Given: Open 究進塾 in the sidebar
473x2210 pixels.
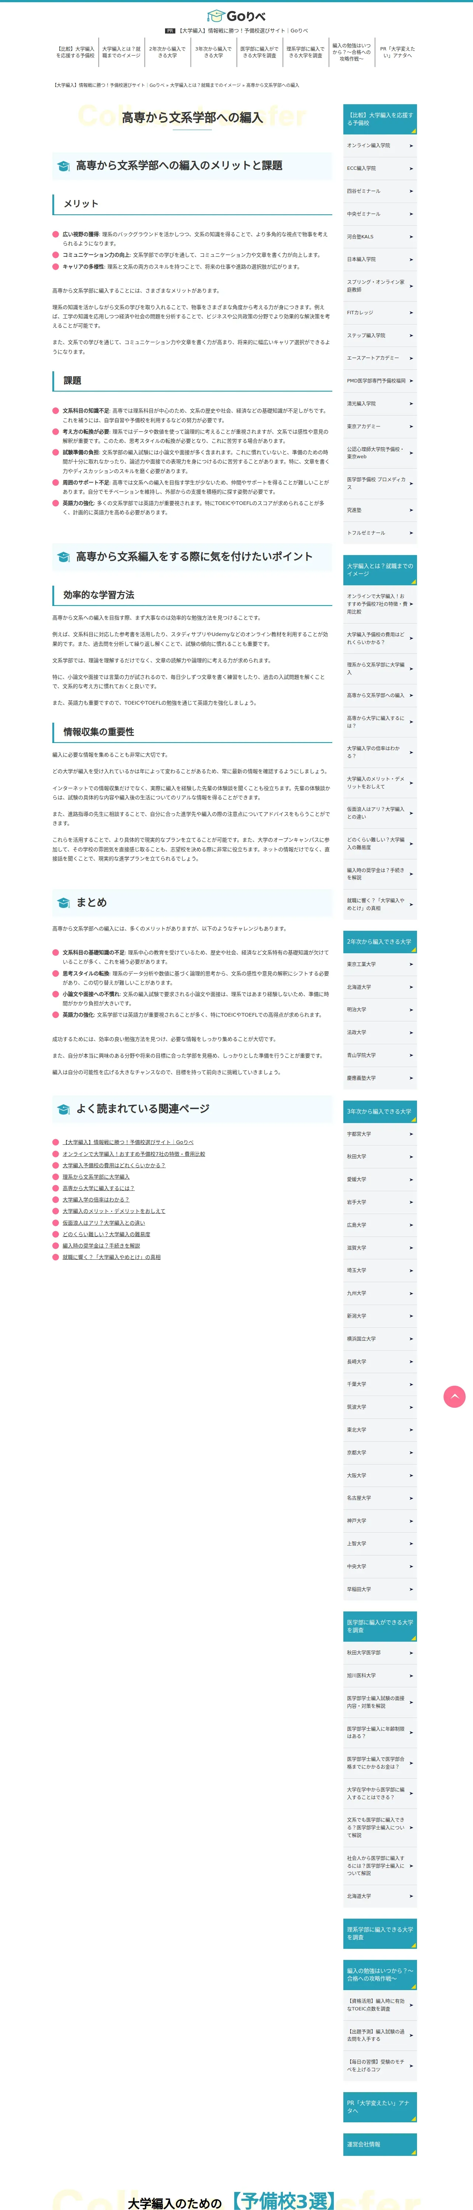Looking at the screenshot, I should [x=379, y=511].
